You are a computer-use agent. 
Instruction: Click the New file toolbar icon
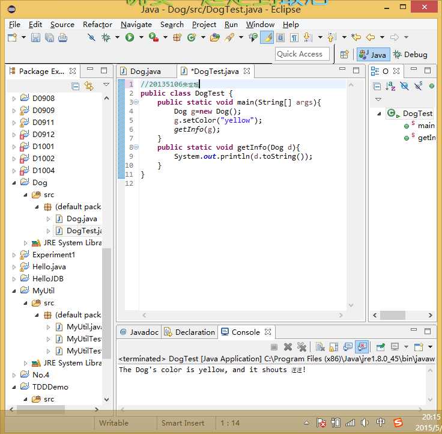click(12, 37)
